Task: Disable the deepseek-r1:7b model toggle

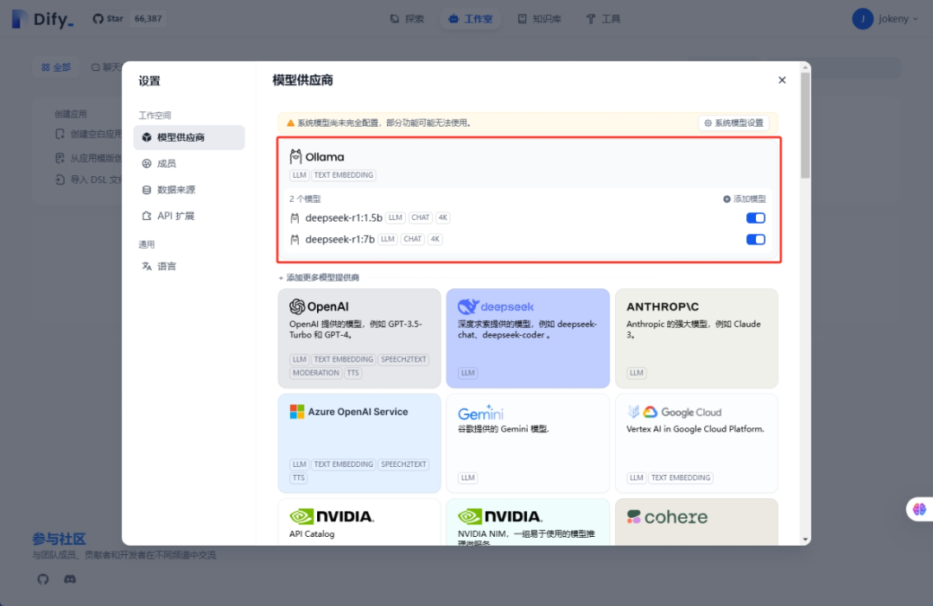Action: coord(755,239)
